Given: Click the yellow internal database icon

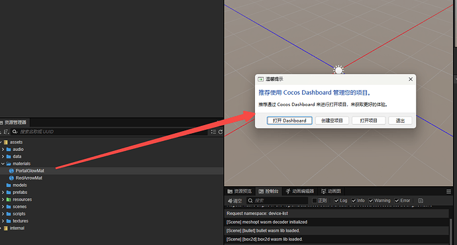Looking at the screenshot, I should [x=5, y=228].
